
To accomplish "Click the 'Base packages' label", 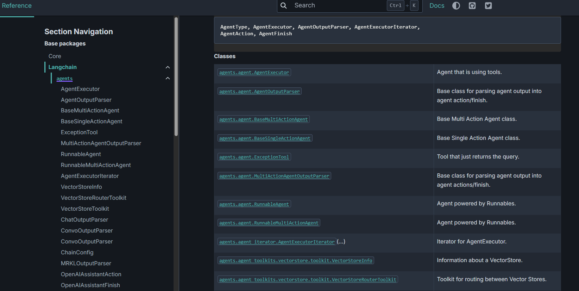I will (x=65, y=44).
